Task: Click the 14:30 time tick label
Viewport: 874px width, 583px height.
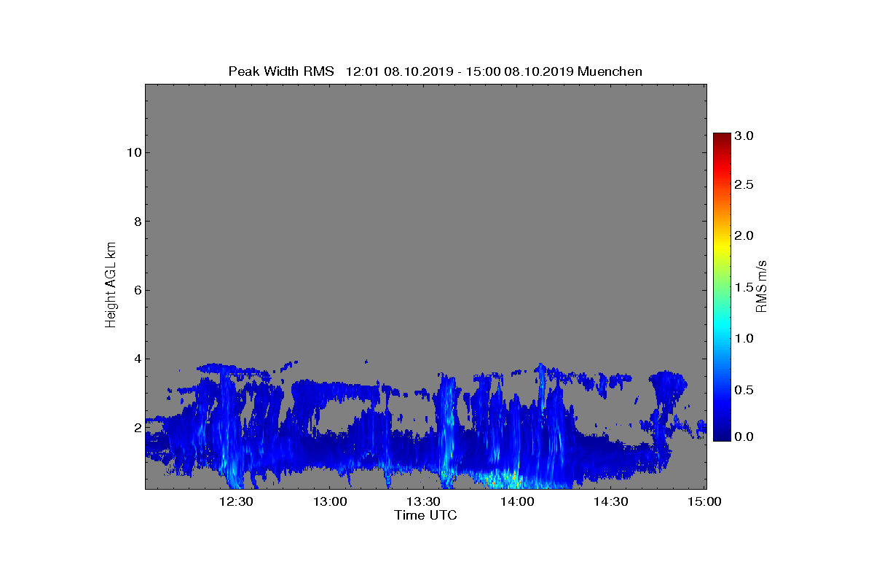Action: tap(612, 501)
